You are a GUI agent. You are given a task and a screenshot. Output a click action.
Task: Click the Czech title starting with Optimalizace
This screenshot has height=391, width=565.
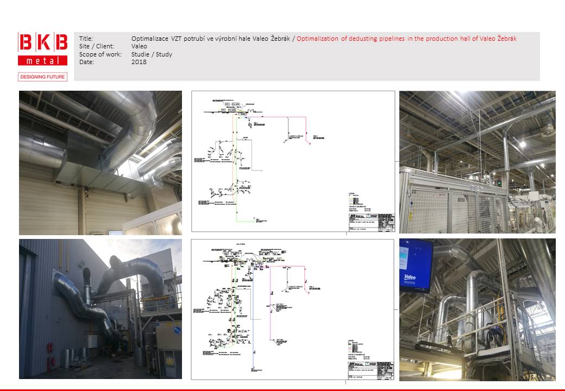212,39
